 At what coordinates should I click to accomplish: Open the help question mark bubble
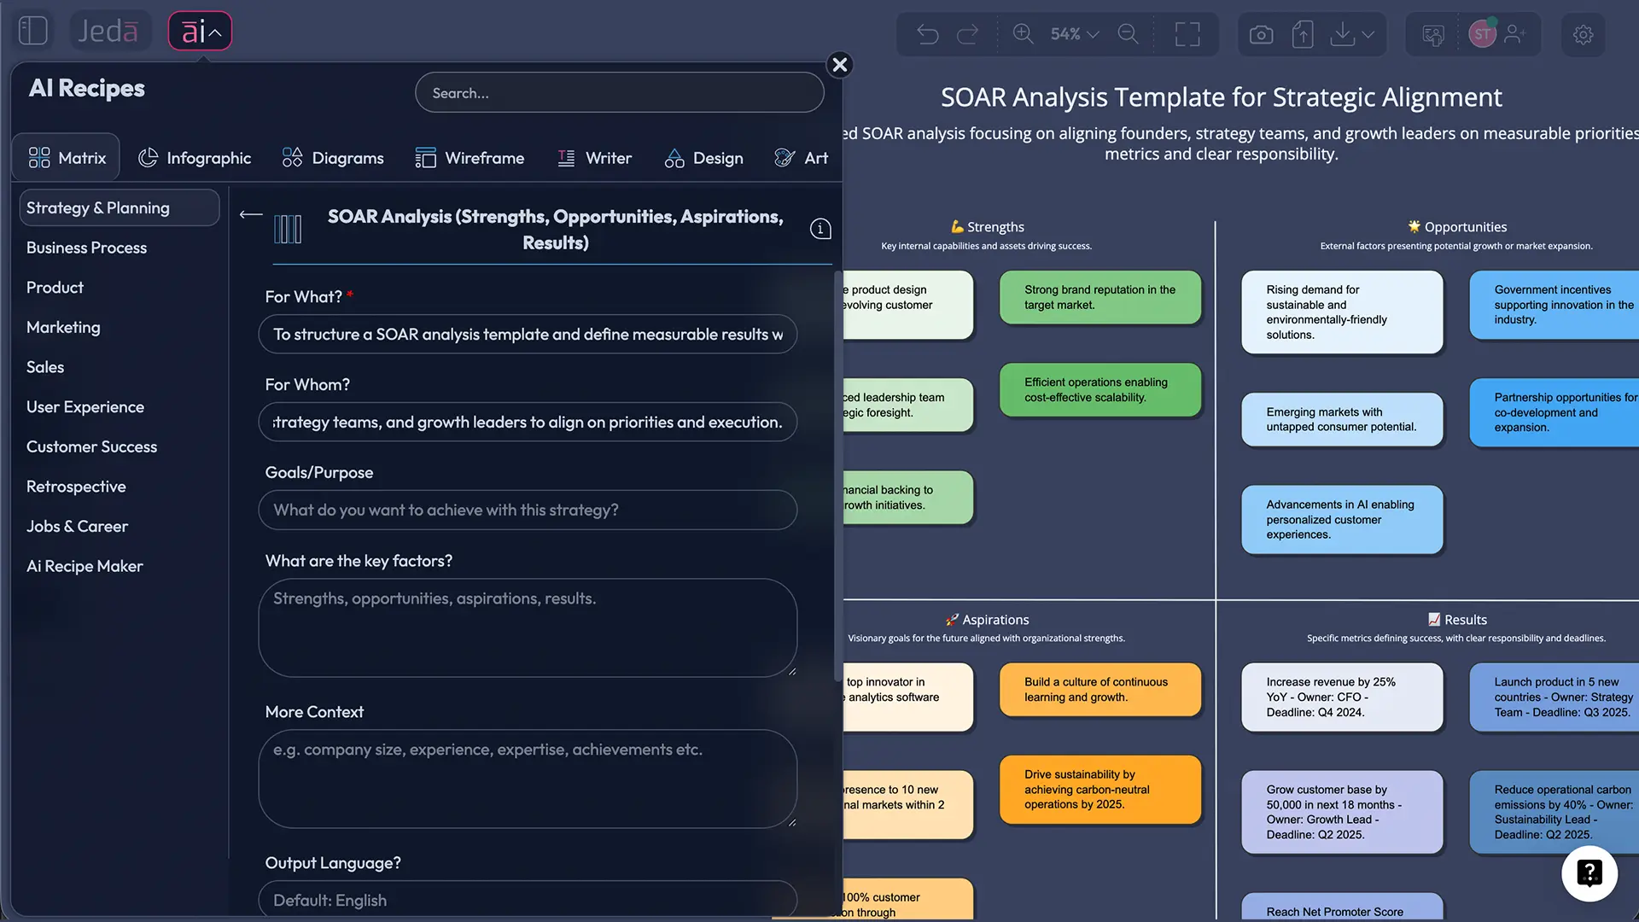(1589, 873)
